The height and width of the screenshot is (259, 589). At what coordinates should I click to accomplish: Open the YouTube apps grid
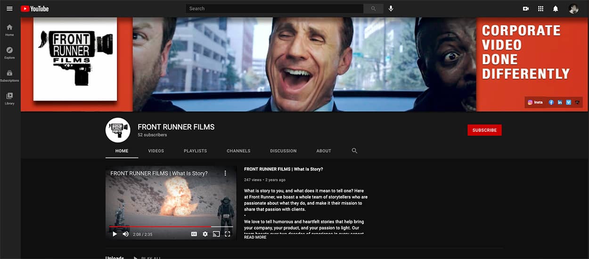[x=540, y=8]
